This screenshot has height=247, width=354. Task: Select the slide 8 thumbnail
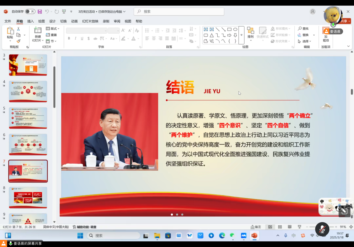point(28,197)
